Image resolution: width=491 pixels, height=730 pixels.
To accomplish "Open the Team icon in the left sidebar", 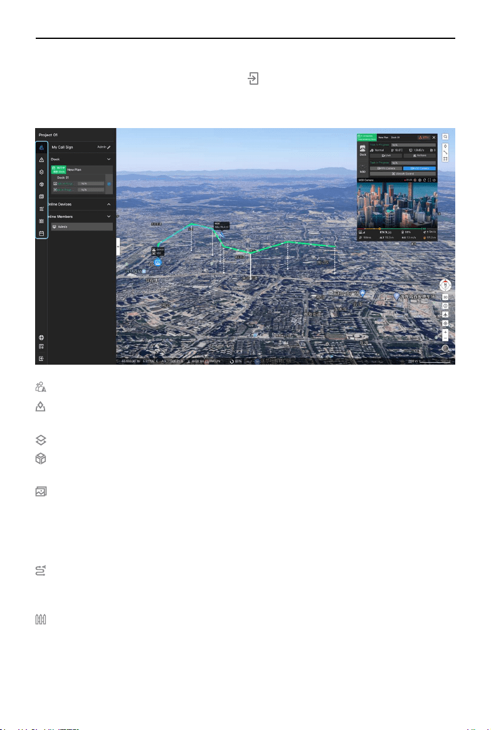I will (41, 148).
